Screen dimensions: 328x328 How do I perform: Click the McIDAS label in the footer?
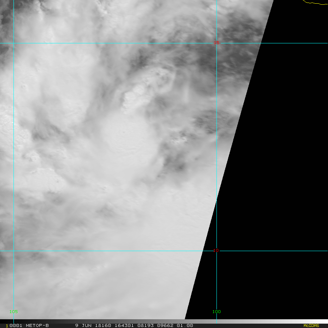pyautogui.click(x=311, y=325)
